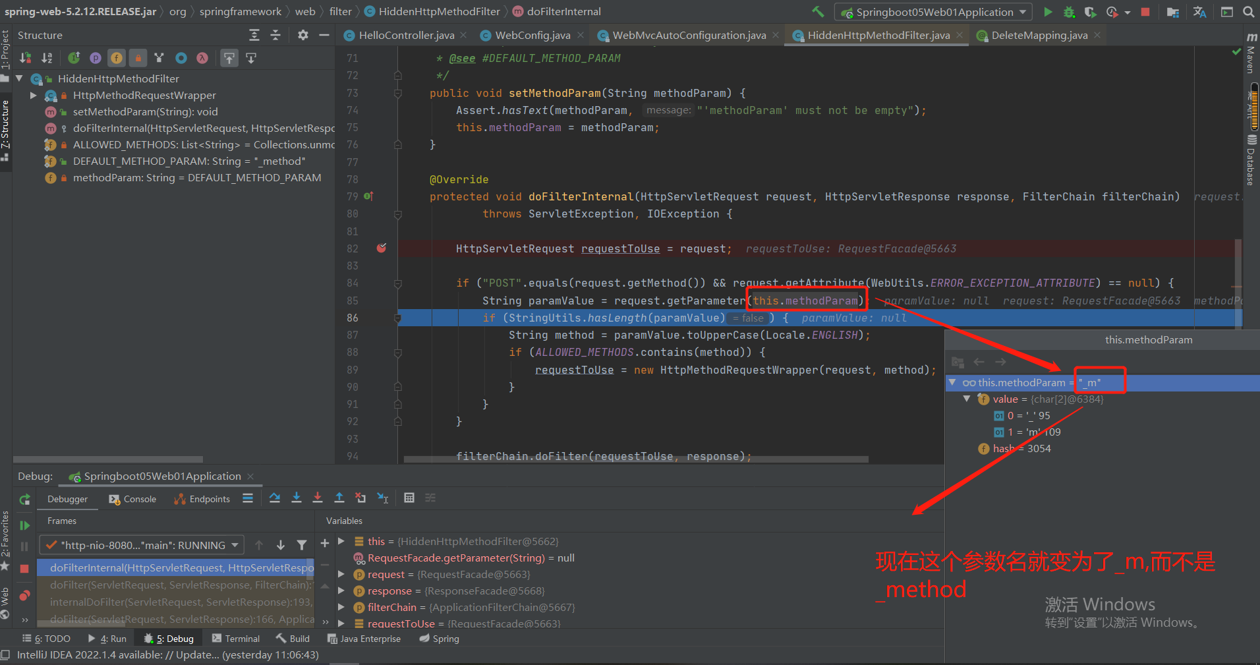The height and width of the screenshot is (665, 1260).
Task: Open the Terminal tool window
Action: click(x=236, y=639)
